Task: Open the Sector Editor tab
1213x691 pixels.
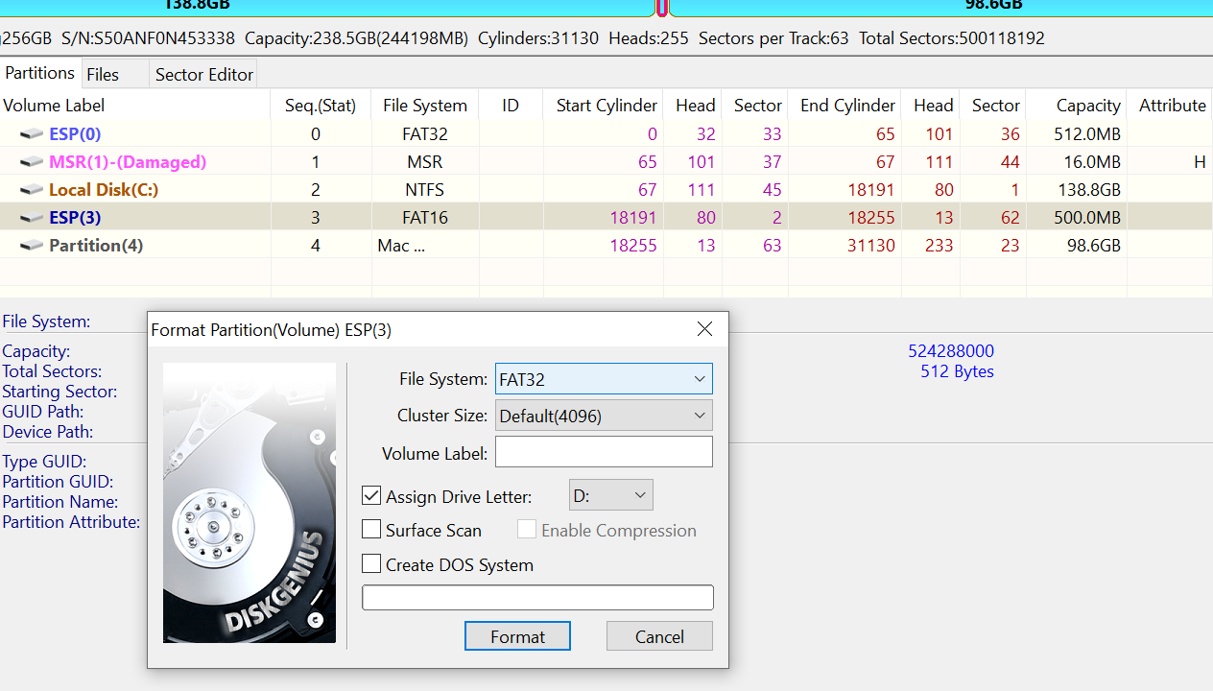Action: pyautogui.click(x=204, y=74)
